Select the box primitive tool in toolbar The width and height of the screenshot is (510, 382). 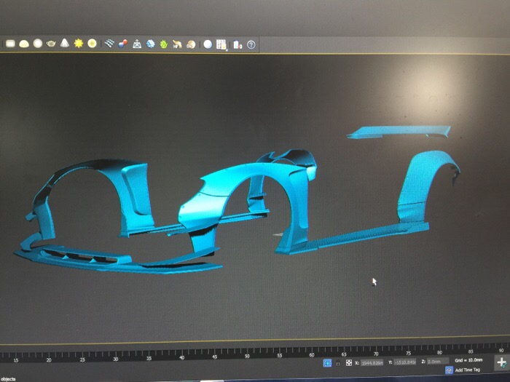(x=10, y=43)
